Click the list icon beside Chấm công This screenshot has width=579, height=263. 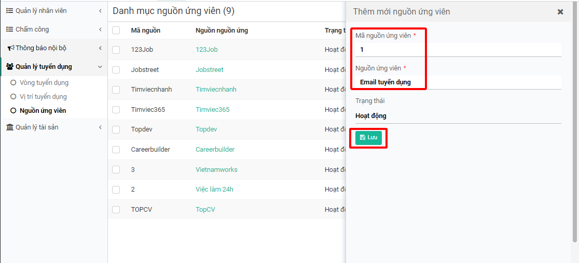[9, 30]
